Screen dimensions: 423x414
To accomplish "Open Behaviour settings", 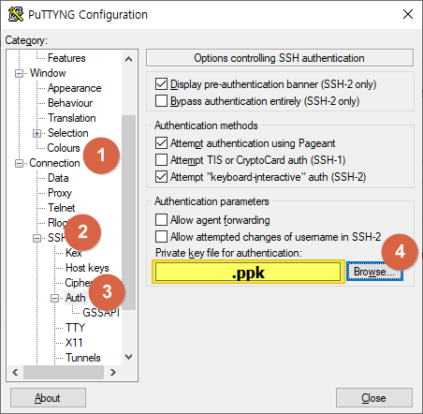I will click(70, 103).
